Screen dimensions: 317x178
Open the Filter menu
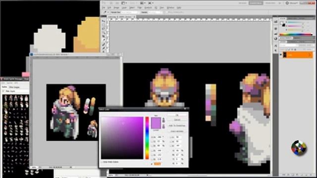point(140,8)
